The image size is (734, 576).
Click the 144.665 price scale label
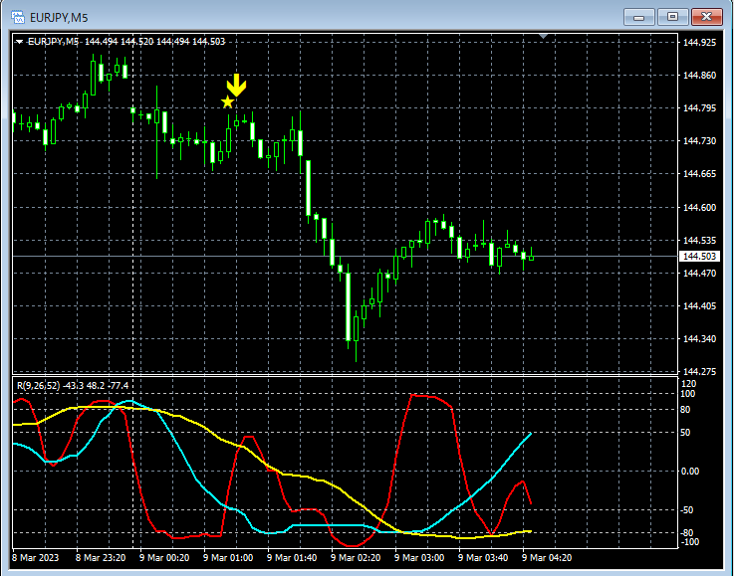coord(700,174)
